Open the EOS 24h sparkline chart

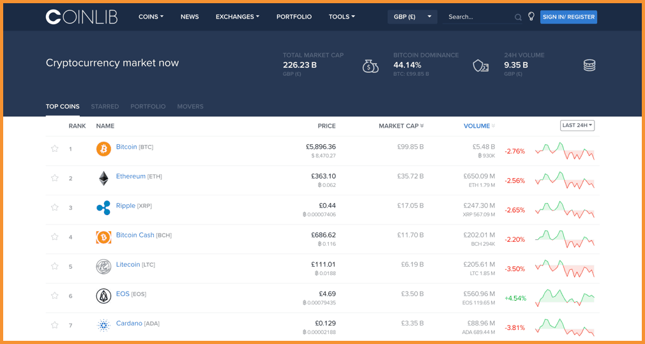(565, 298)
